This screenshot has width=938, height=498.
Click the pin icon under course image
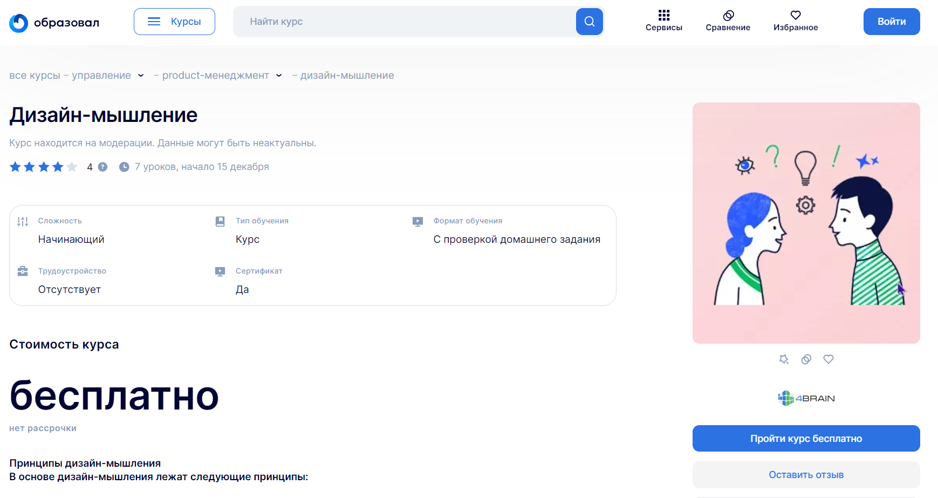(784, 359)
